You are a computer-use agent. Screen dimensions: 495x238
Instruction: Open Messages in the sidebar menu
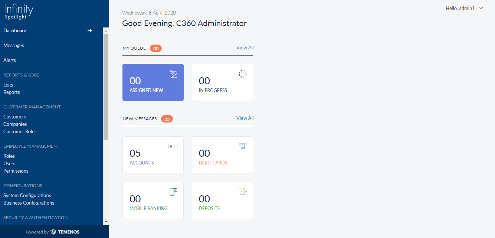pyautogui.click(x=14, y=45)
